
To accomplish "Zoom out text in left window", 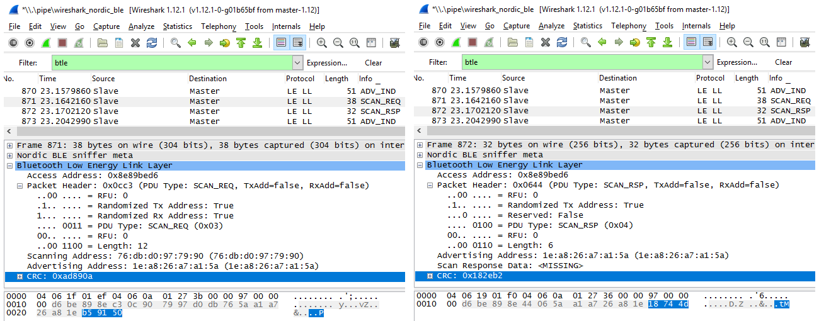I will [x=338, y=43].
